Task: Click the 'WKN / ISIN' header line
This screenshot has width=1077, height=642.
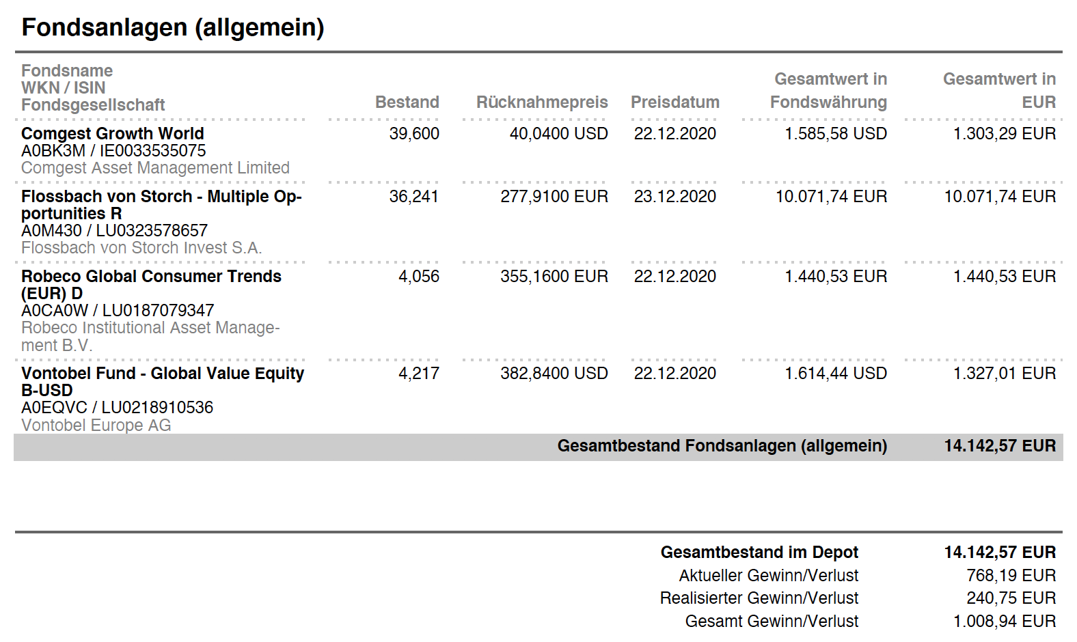Action: [x=64, y=88]
